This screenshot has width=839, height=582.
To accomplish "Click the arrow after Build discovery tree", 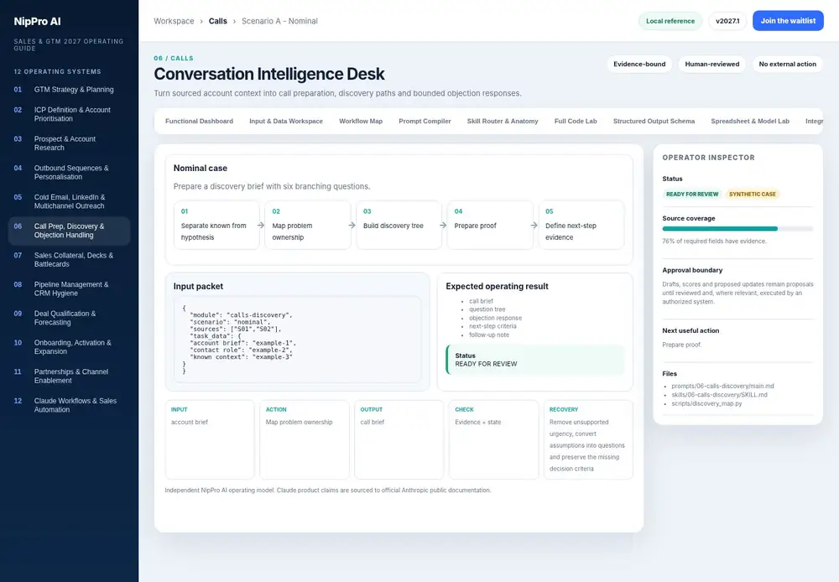I will (x=443, y=226).
